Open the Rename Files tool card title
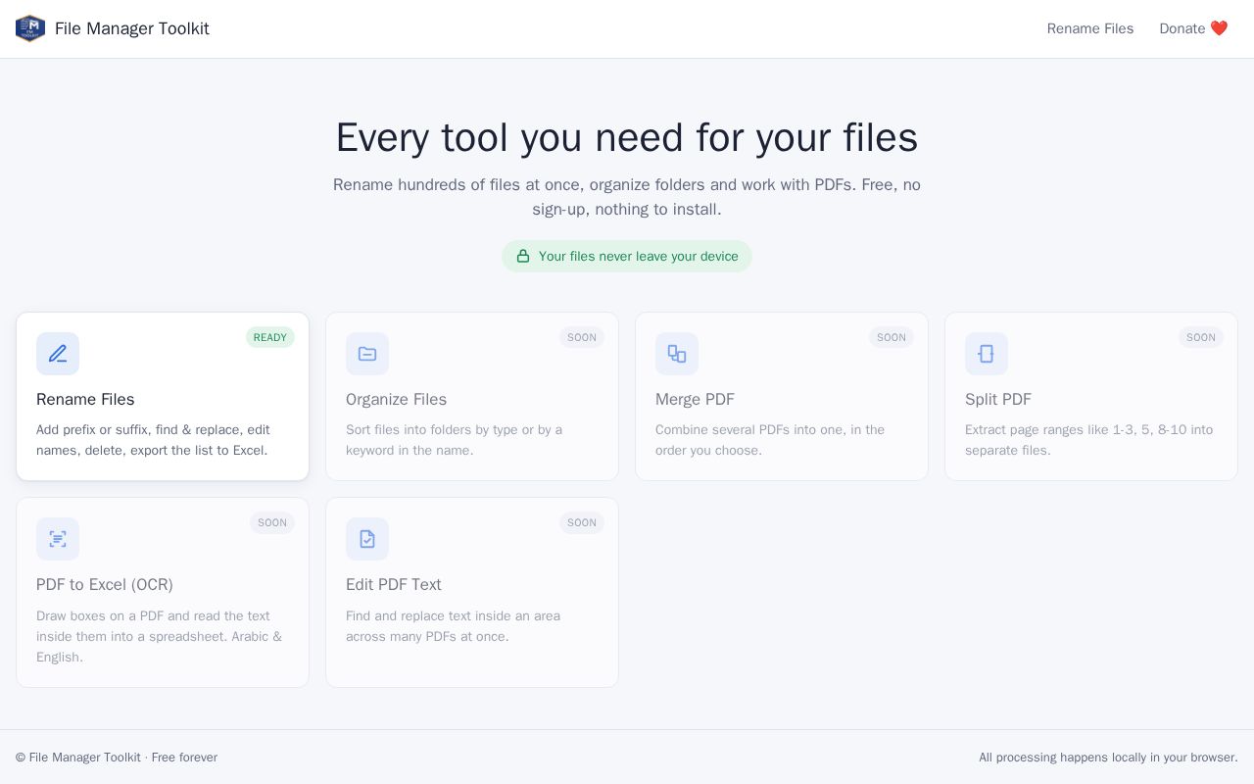Image resolution: width=1254 pixels, height=784 pixels. 85,399
